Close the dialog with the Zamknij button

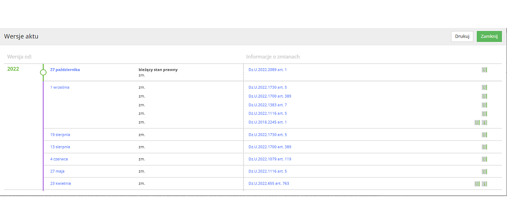coord(489,37)
